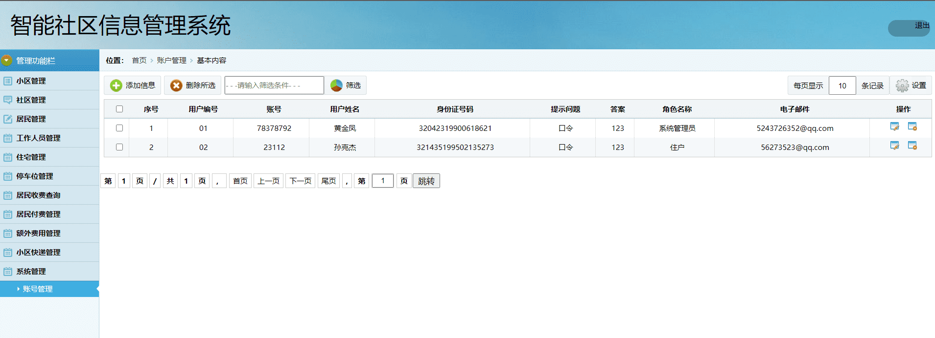Click the 账户管理 breadcrumb link
935x338 pixels.
[x=171, y=61]
